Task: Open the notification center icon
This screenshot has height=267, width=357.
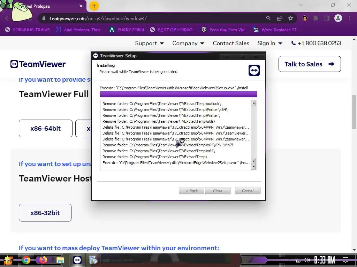Action: (x=345, y=260)
